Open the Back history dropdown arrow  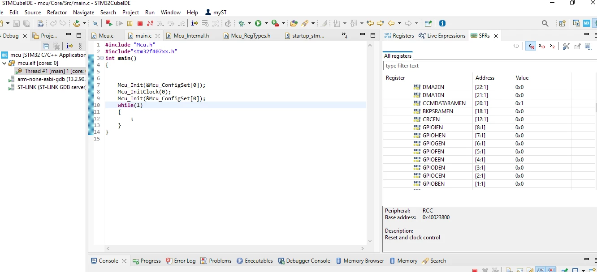(x=399, y=23)
